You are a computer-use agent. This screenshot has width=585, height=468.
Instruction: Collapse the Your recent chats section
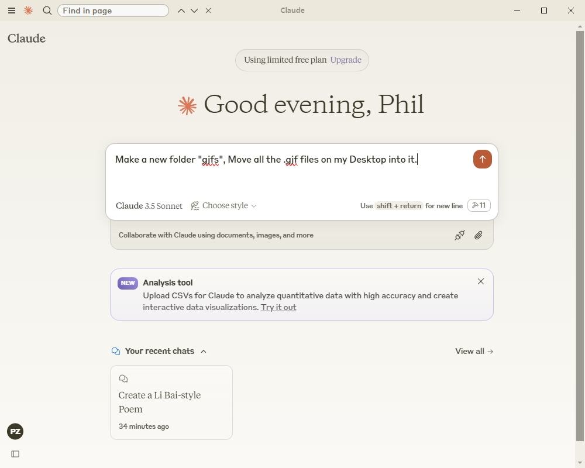[204, 352]
